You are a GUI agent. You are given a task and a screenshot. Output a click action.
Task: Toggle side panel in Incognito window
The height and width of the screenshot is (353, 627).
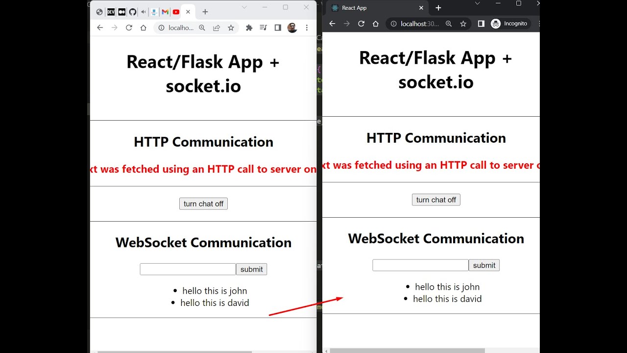481,24
